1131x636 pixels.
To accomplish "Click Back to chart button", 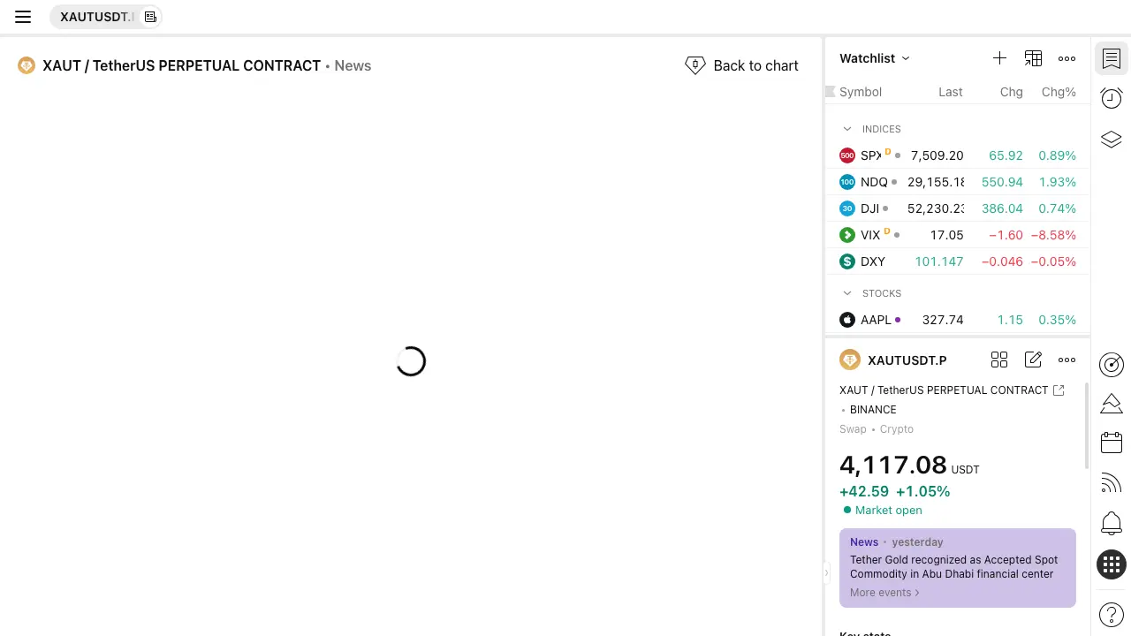I will (x=742, y=65).
